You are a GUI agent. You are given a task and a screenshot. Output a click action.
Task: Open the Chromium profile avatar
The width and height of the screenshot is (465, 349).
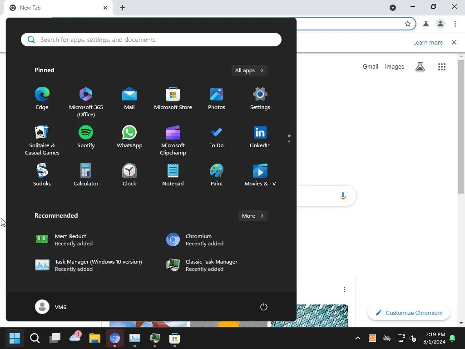[440, 24]
